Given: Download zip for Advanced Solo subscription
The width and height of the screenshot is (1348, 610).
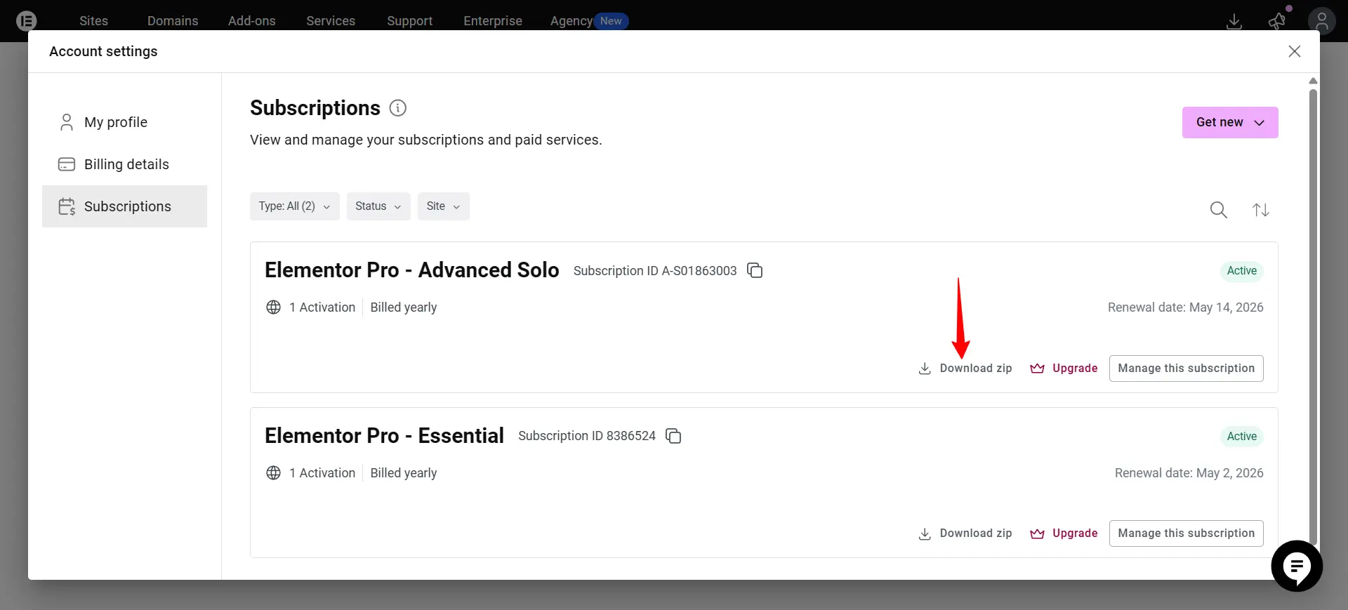Looking at the screenshot, I should pyautogui.click(x=965, y=369).
